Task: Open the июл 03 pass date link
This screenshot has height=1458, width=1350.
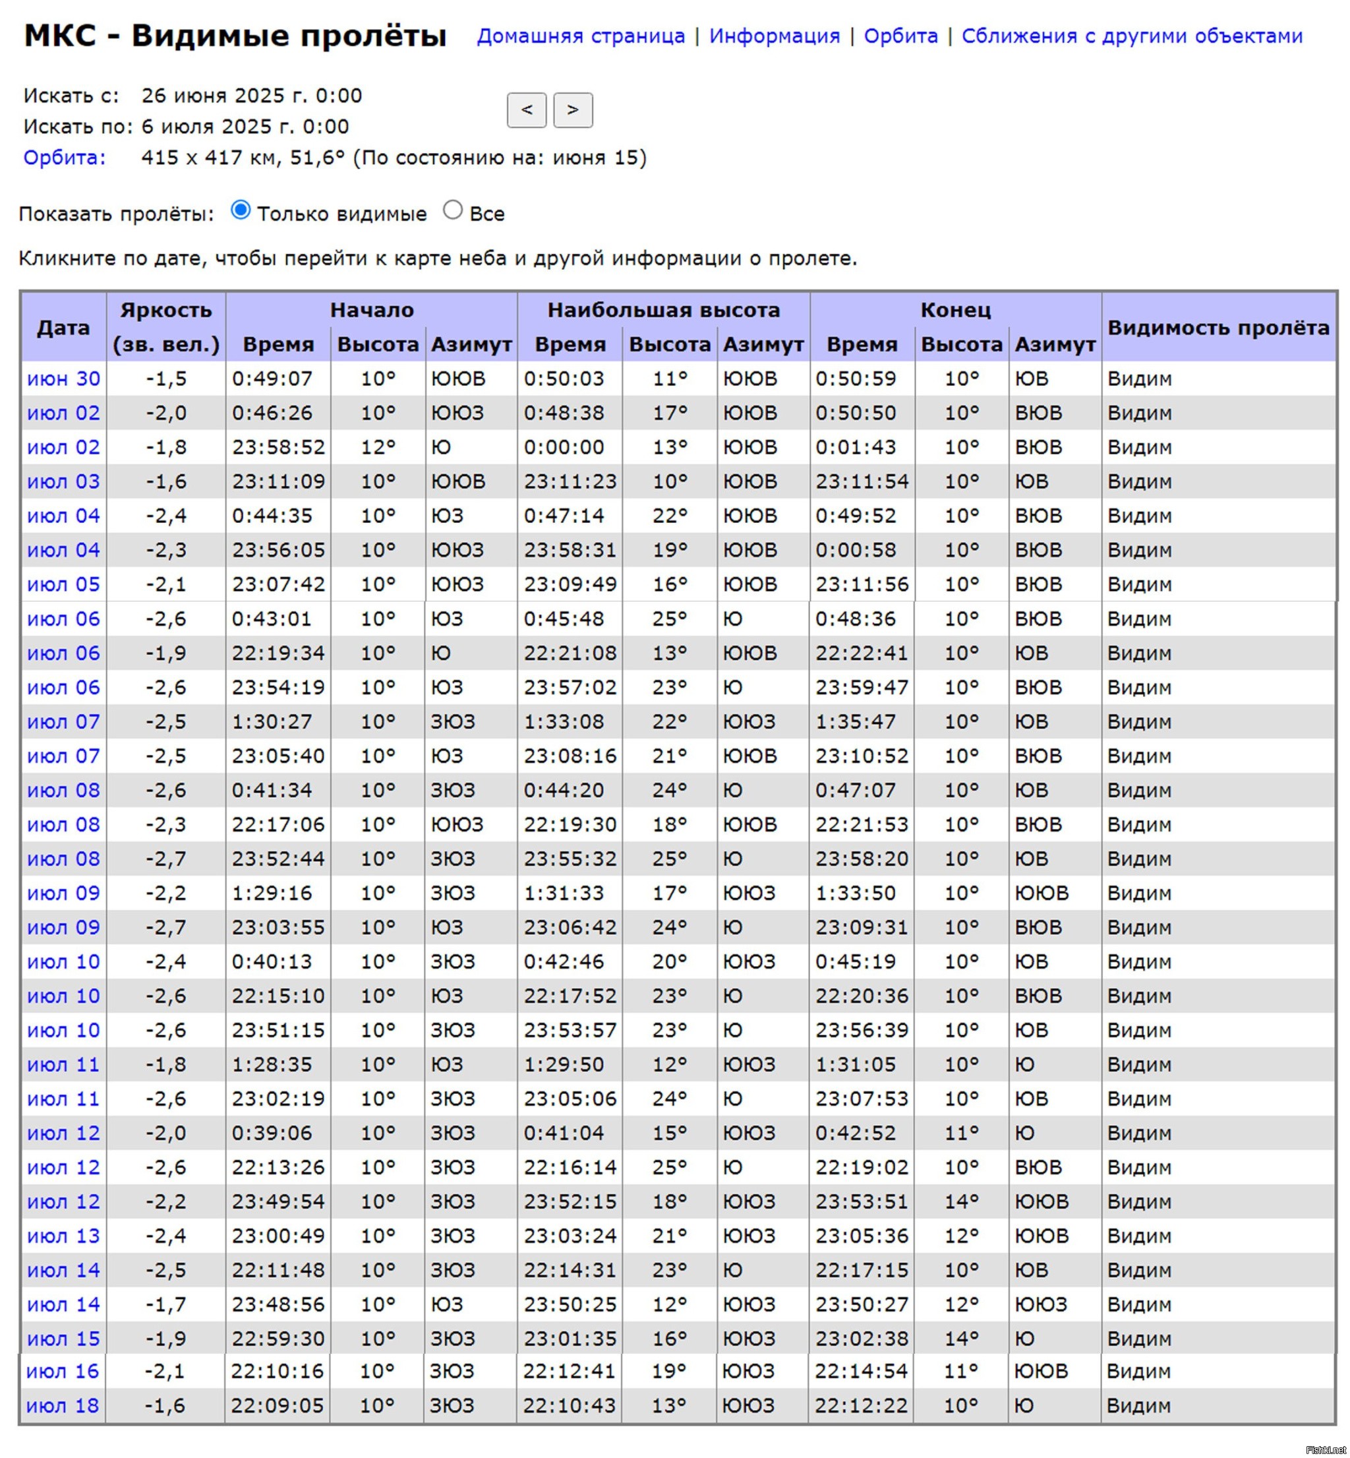Action: 63,481
